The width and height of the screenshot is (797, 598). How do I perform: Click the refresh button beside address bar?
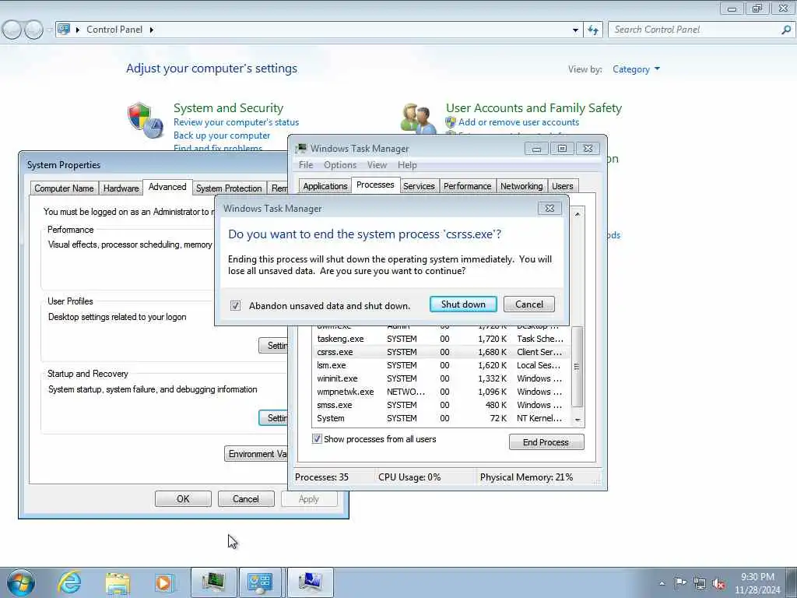pyautogui.click(x=593, y=30)
